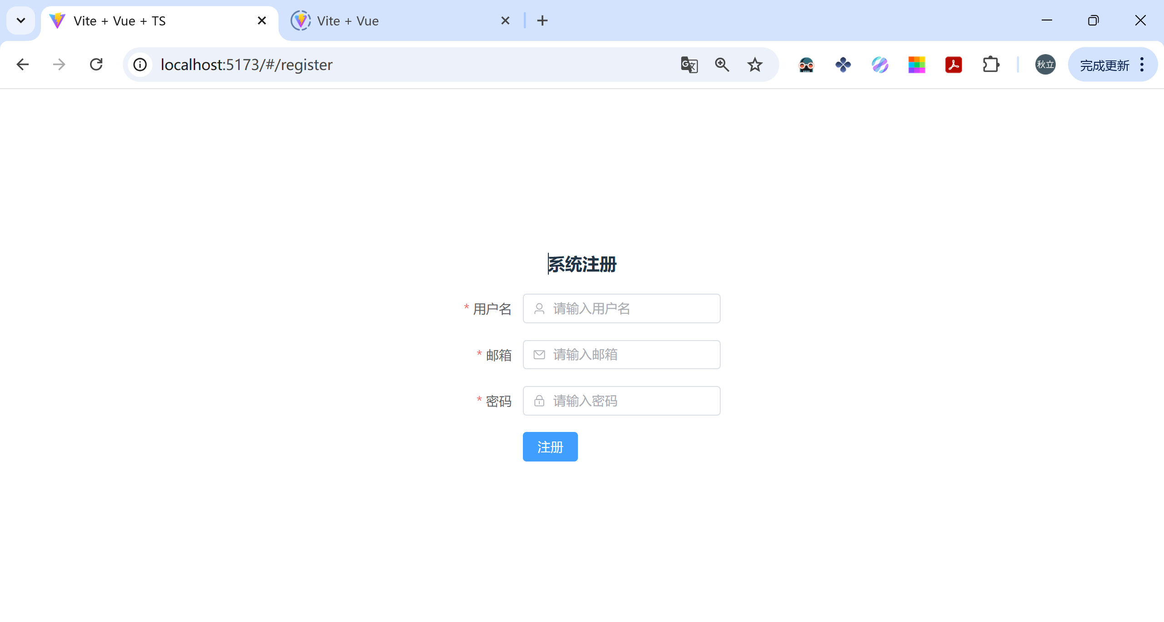Screen dimensions: 1164x622
Task: Open Chrome three-dot menu
Action: click(x=1142, y=65)
